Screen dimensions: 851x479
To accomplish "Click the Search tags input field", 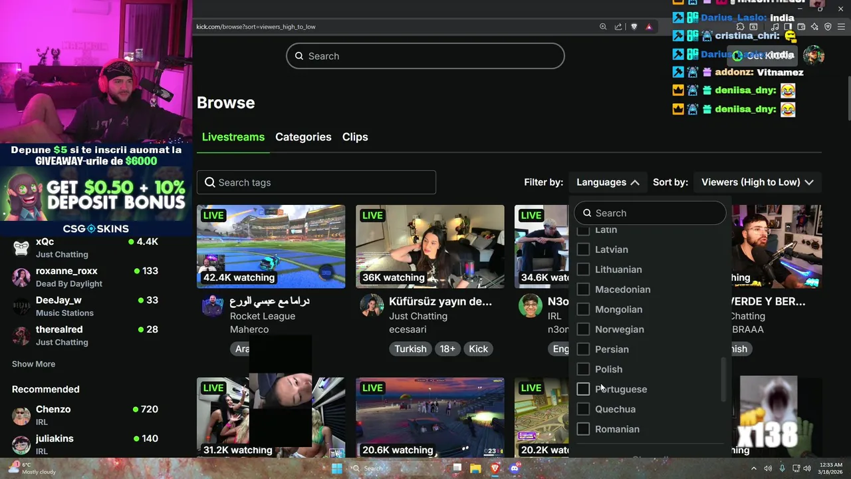I will [x=316, y=182].
